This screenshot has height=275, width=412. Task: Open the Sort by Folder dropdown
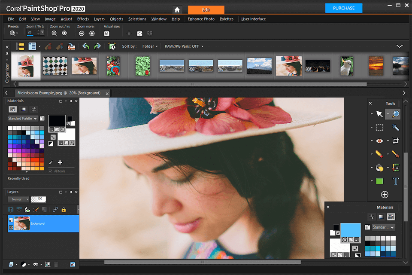(x=150, y=46)
